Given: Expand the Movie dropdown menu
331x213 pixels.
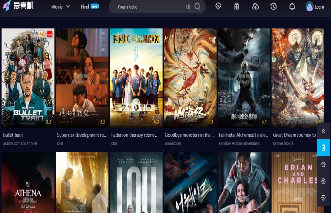Looking at the screenshot, I should [x=60, y=7].
